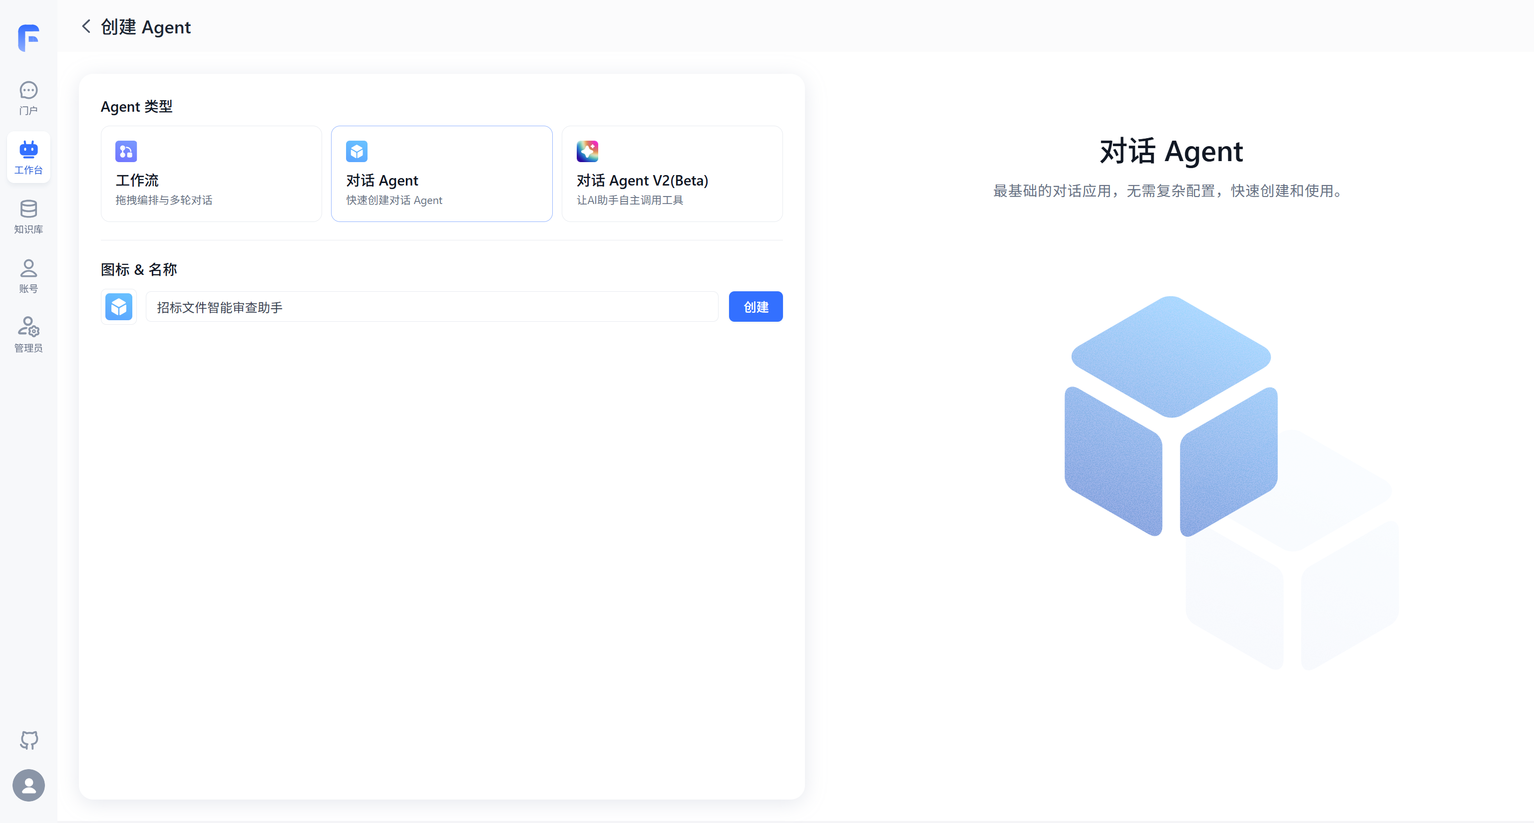Click the 创建 Agent page title
The width and height of the screenshot is (1534, 823).
(x=146, y=27)
